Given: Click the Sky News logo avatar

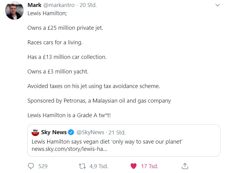Looking at the screenshot, I should pos(35,132).
